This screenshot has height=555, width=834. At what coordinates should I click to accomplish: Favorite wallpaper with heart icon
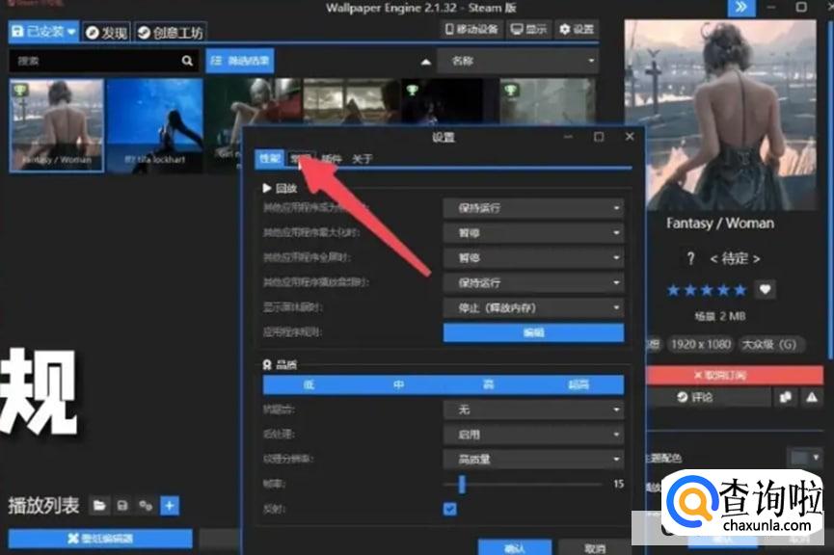pos(765,289)
